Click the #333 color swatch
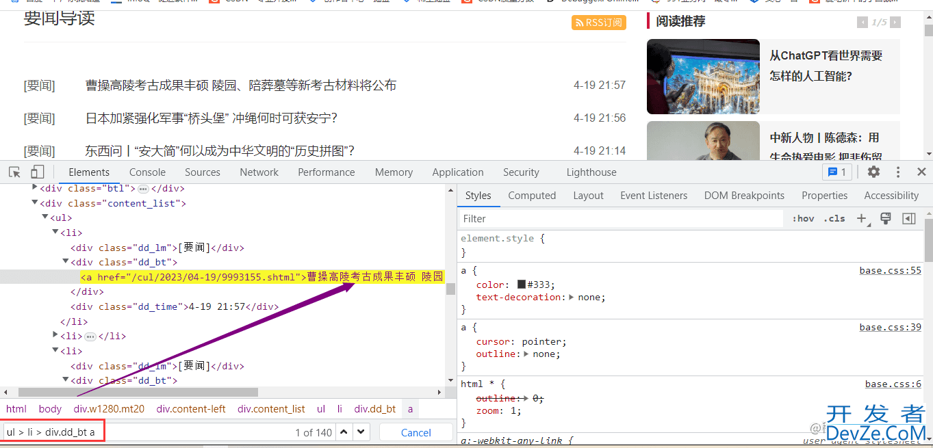 click(522, 285)
